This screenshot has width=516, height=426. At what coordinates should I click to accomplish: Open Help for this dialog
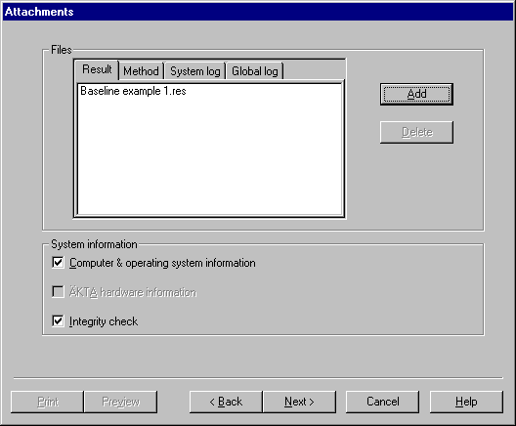466,402
